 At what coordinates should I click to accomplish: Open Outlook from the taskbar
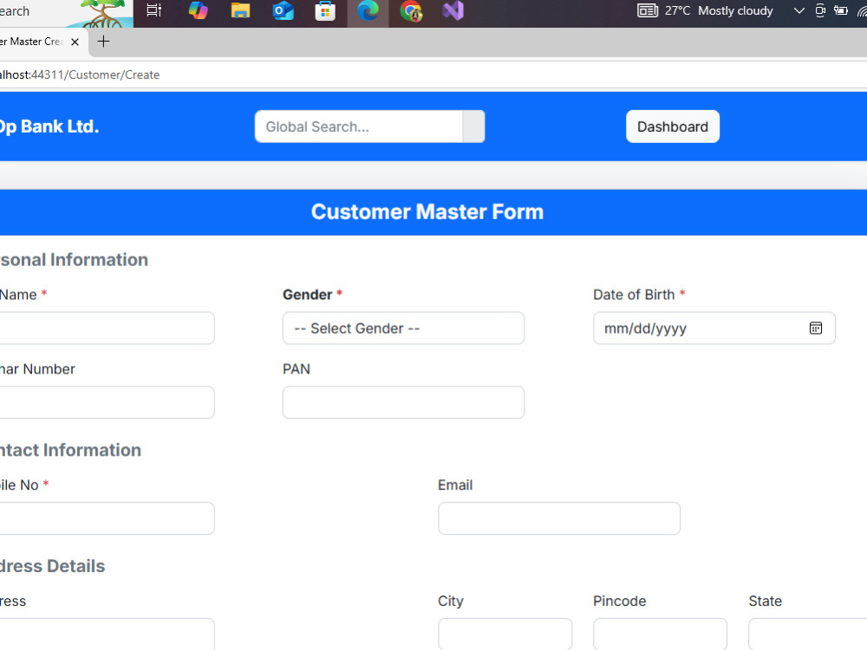coord(283,10)
